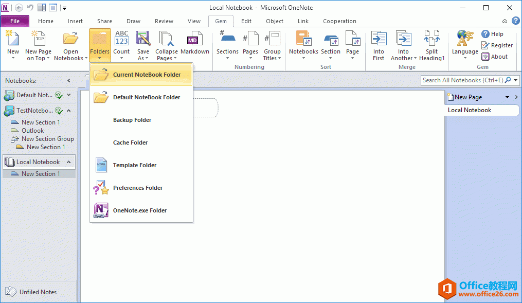Open the New Page dropdown in the right panel
Screen dimensions: 522x303
tap(508, 97)
